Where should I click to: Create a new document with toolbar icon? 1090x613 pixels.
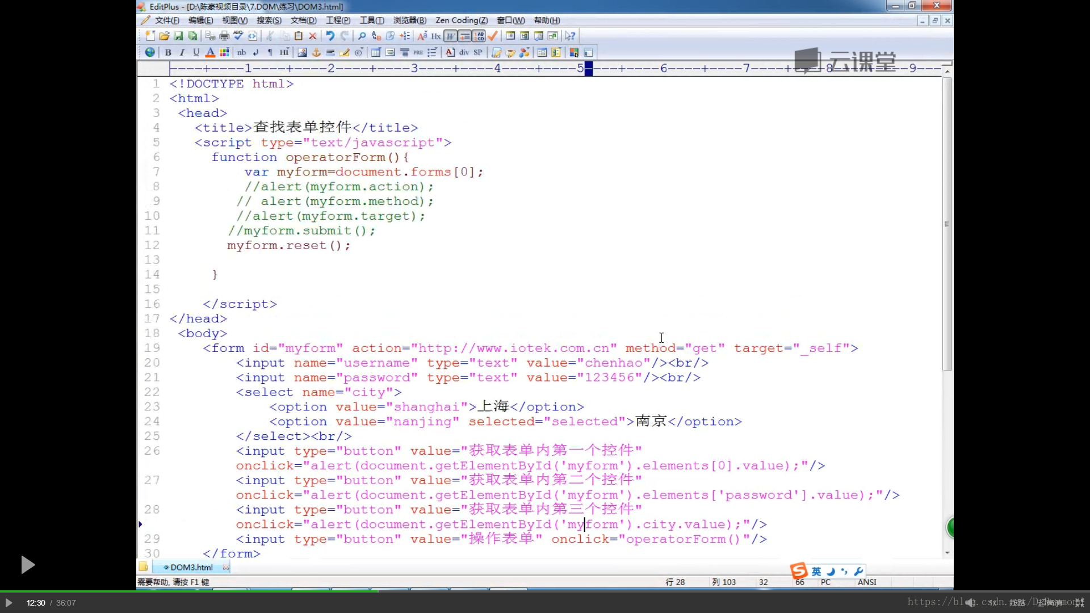(150, 36)
